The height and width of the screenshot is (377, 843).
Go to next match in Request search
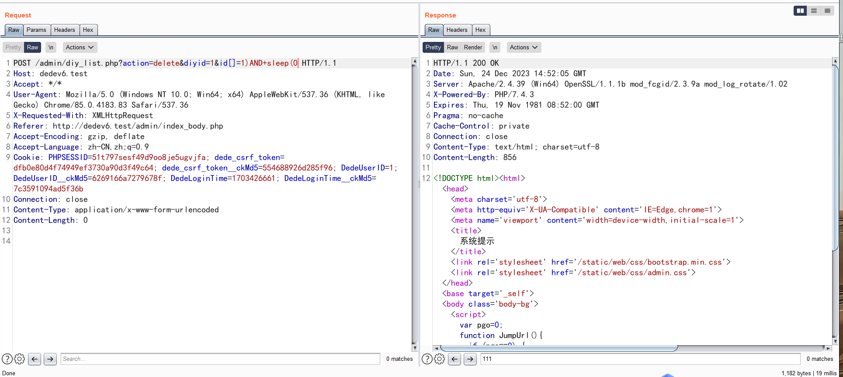[x=50, y=359]
